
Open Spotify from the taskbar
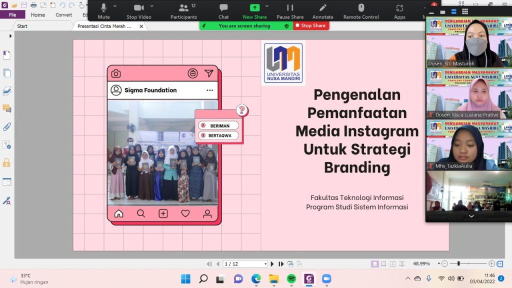point(291,279)
